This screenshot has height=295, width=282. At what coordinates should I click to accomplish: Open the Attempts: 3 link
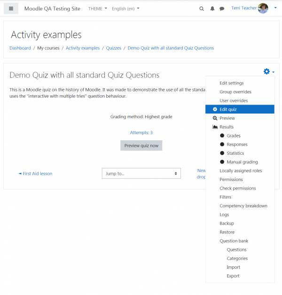click(x=141, y=133)
